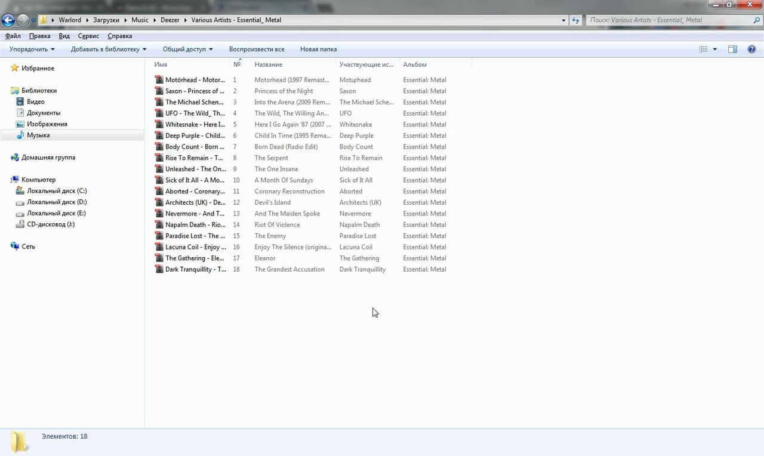This screenshot has width=764, height=456.
Task: Click the Библиотеки tree node
Action: tap(34, 91)
